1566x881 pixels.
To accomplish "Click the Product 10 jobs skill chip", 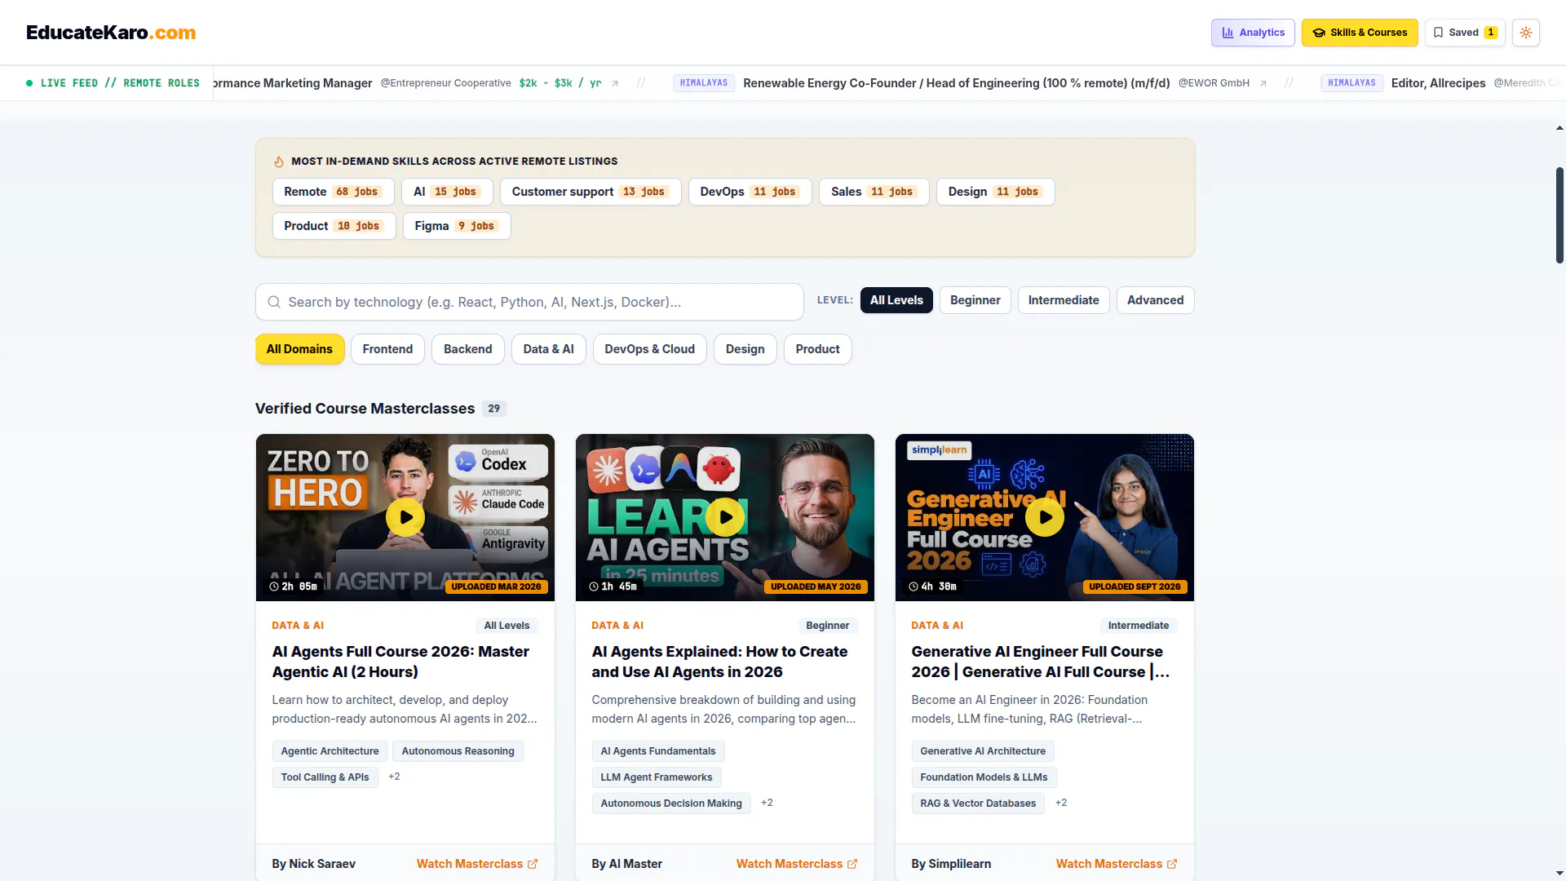I will (334, 226).
